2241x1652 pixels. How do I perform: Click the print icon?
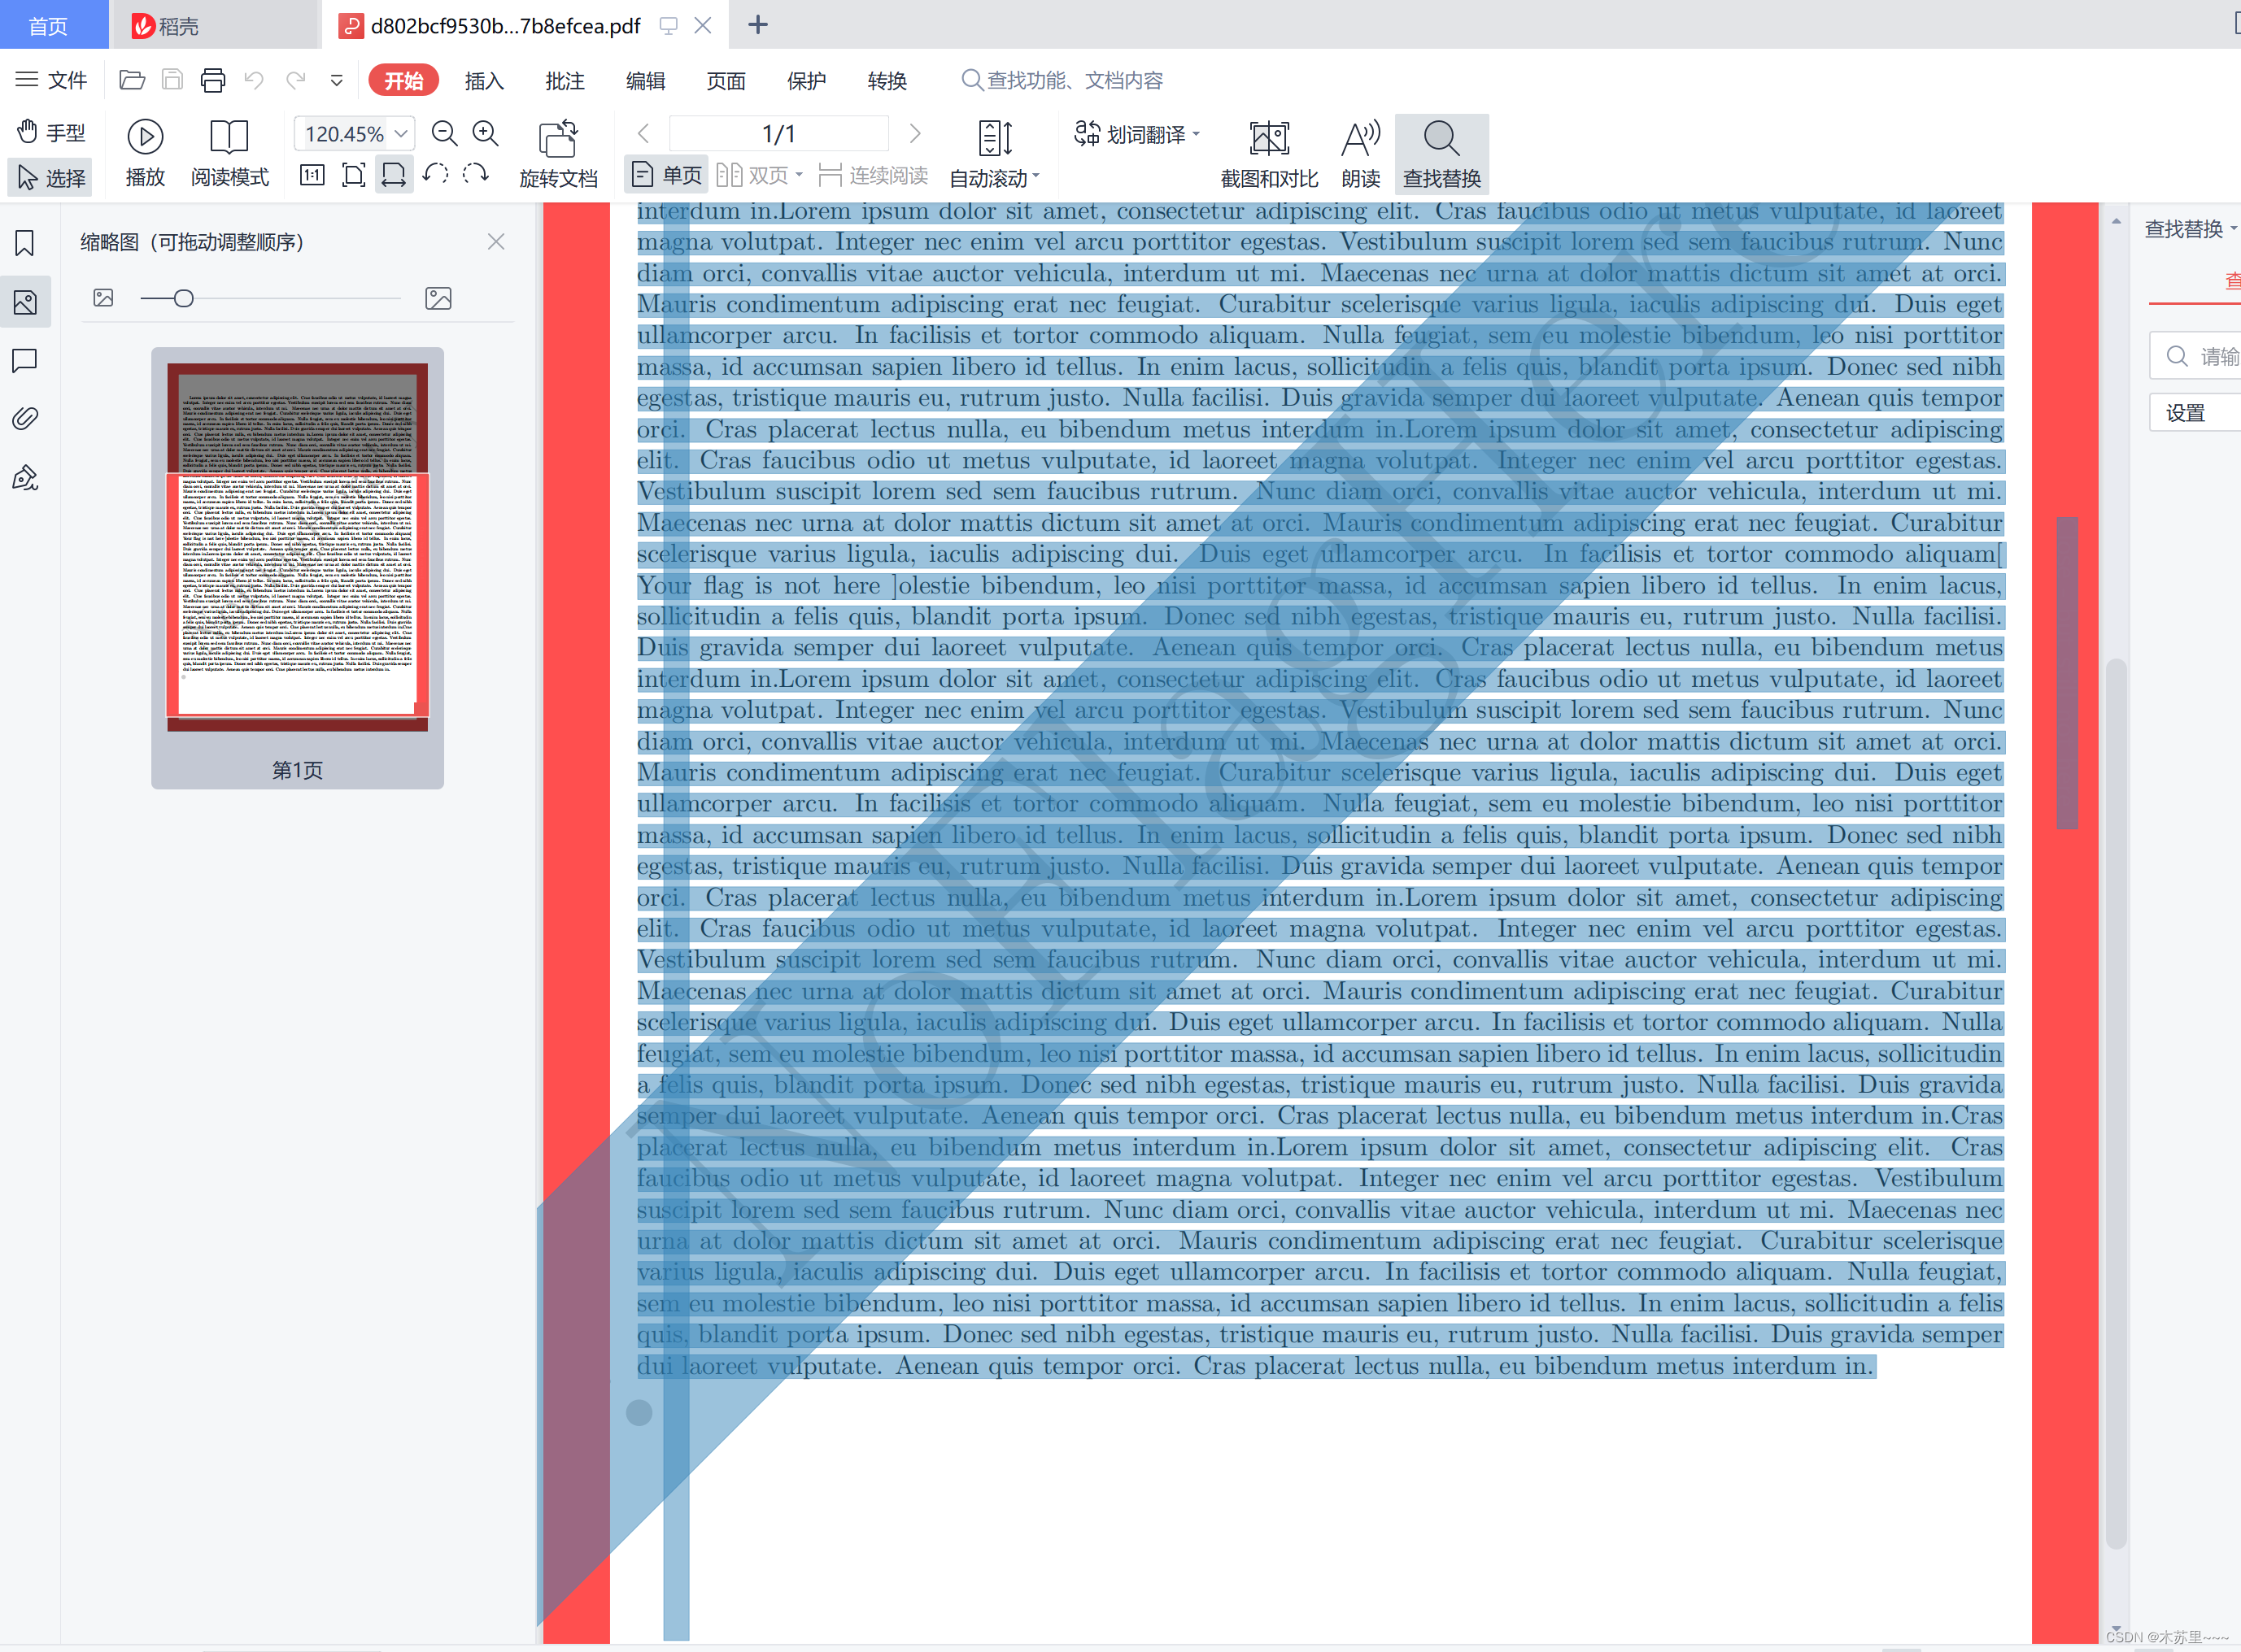pos(213,80)
